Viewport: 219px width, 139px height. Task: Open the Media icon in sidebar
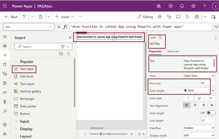pyautogui.click(x=5, y=74)
